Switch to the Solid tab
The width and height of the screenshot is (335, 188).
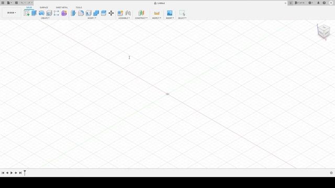[x=29, y=7]
